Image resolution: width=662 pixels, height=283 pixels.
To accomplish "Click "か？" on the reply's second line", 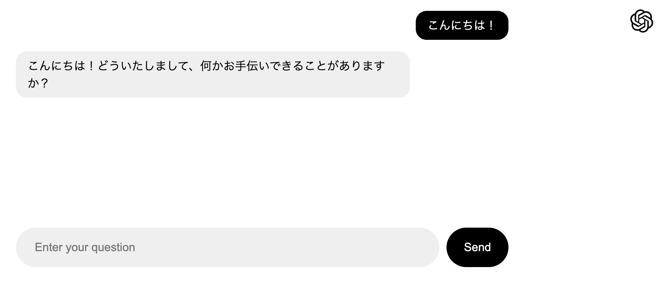I will [38, 83].
